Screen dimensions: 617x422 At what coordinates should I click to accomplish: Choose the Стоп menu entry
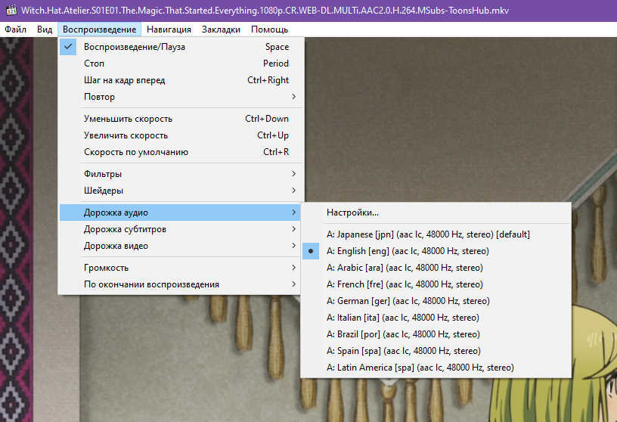pyautogui.click(x=181, y=64)
